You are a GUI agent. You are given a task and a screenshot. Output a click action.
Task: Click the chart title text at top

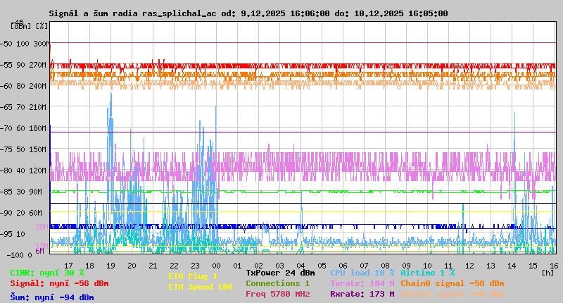click(248, 13)
